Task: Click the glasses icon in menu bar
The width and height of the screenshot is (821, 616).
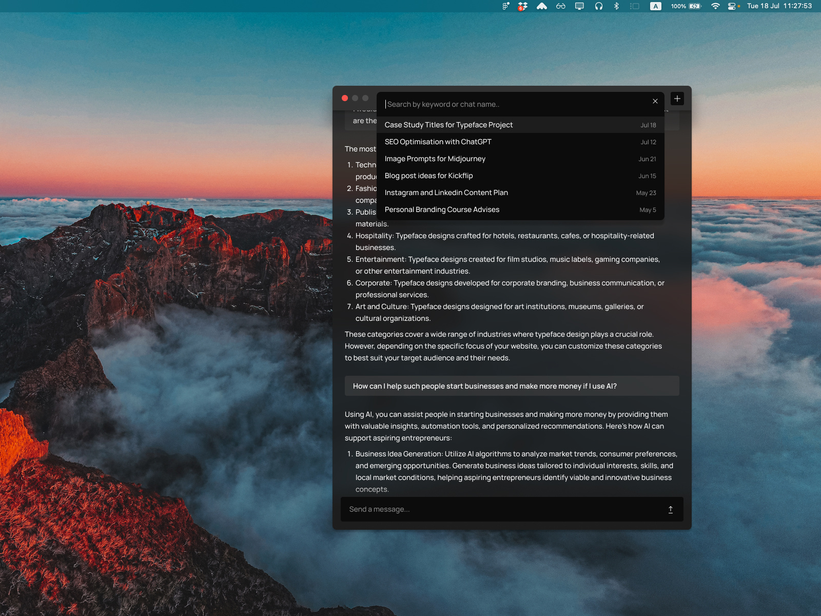Action: [x=560, y=6]
